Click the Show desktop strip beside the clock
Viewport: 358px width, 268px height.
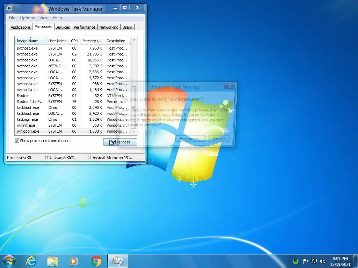(355, 261)
